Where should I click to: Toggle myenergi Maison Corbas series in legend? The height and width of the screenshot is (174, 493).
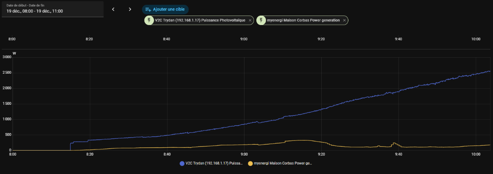pos(283,163)
